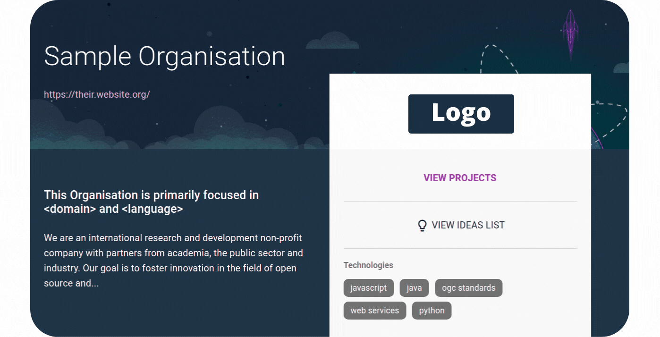Click the Sample Organisation title
The height and width of the screenshot is (337, 660).
[x=165, y=56]
